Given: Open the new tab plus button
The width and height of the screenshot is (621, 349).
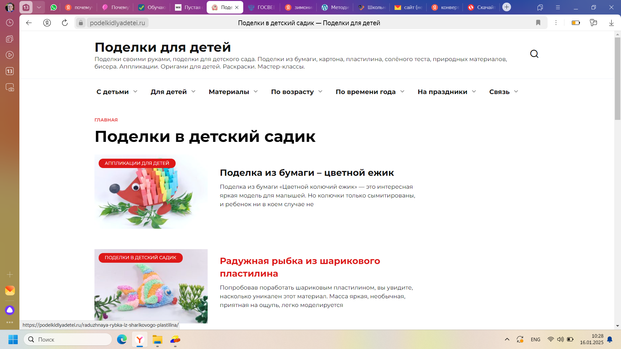Looking at the screenshot, I should click(507, 7).
